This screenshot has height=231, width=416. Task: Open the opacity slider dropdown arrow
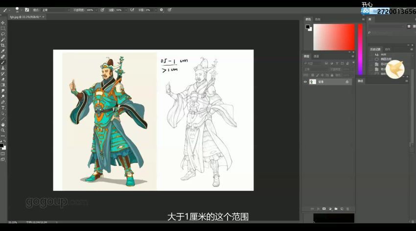pyautogui.click(x=96, y=10)
